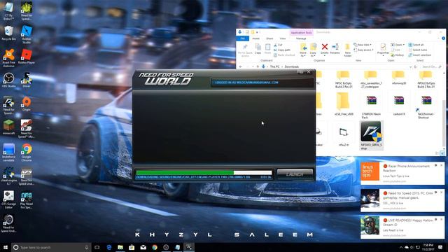
Task: Select the cheat engine desktop icon
Action: [x=9, y=176]
